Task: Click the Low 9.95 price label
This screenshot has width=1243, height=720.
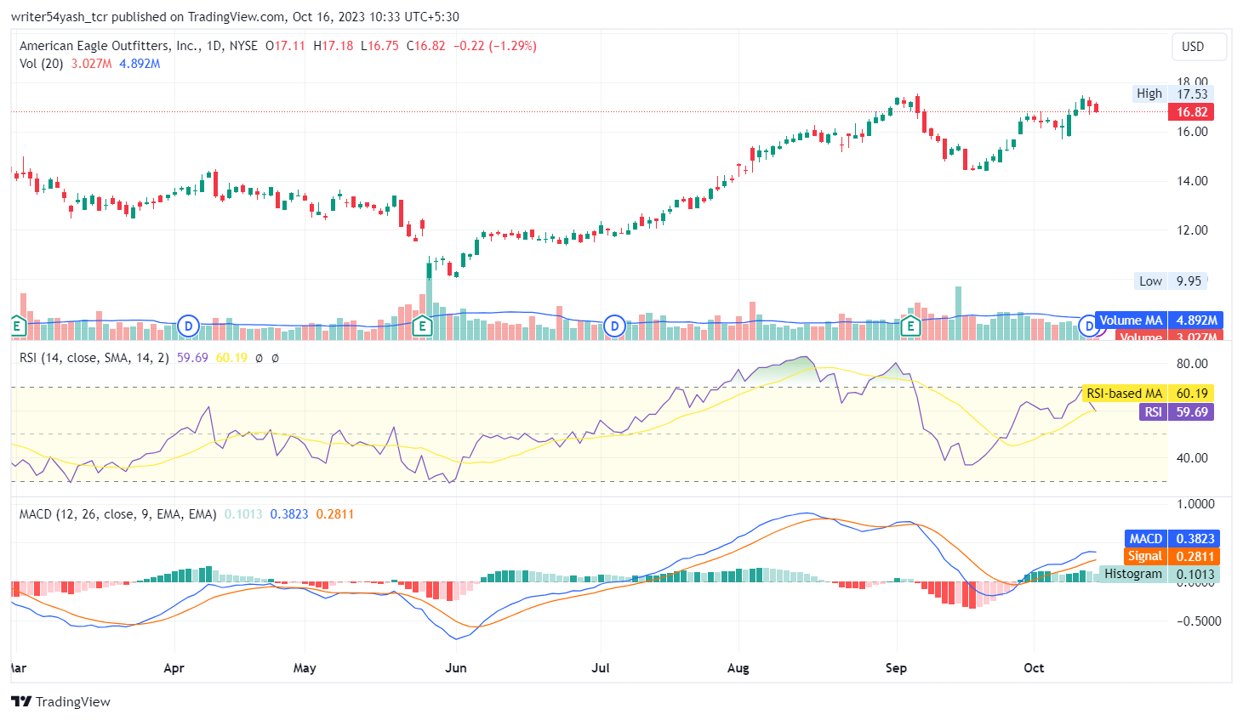Action: [x=1172, y=281]
